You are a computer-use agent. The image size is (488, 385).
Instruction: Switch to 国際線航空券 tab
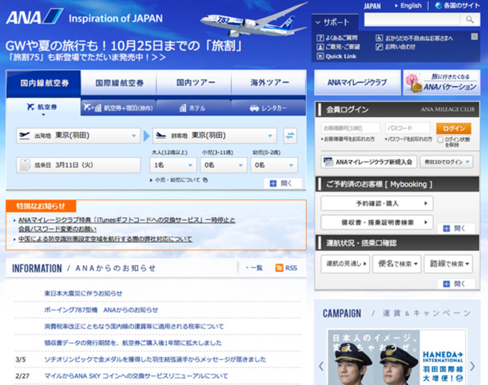119,83
